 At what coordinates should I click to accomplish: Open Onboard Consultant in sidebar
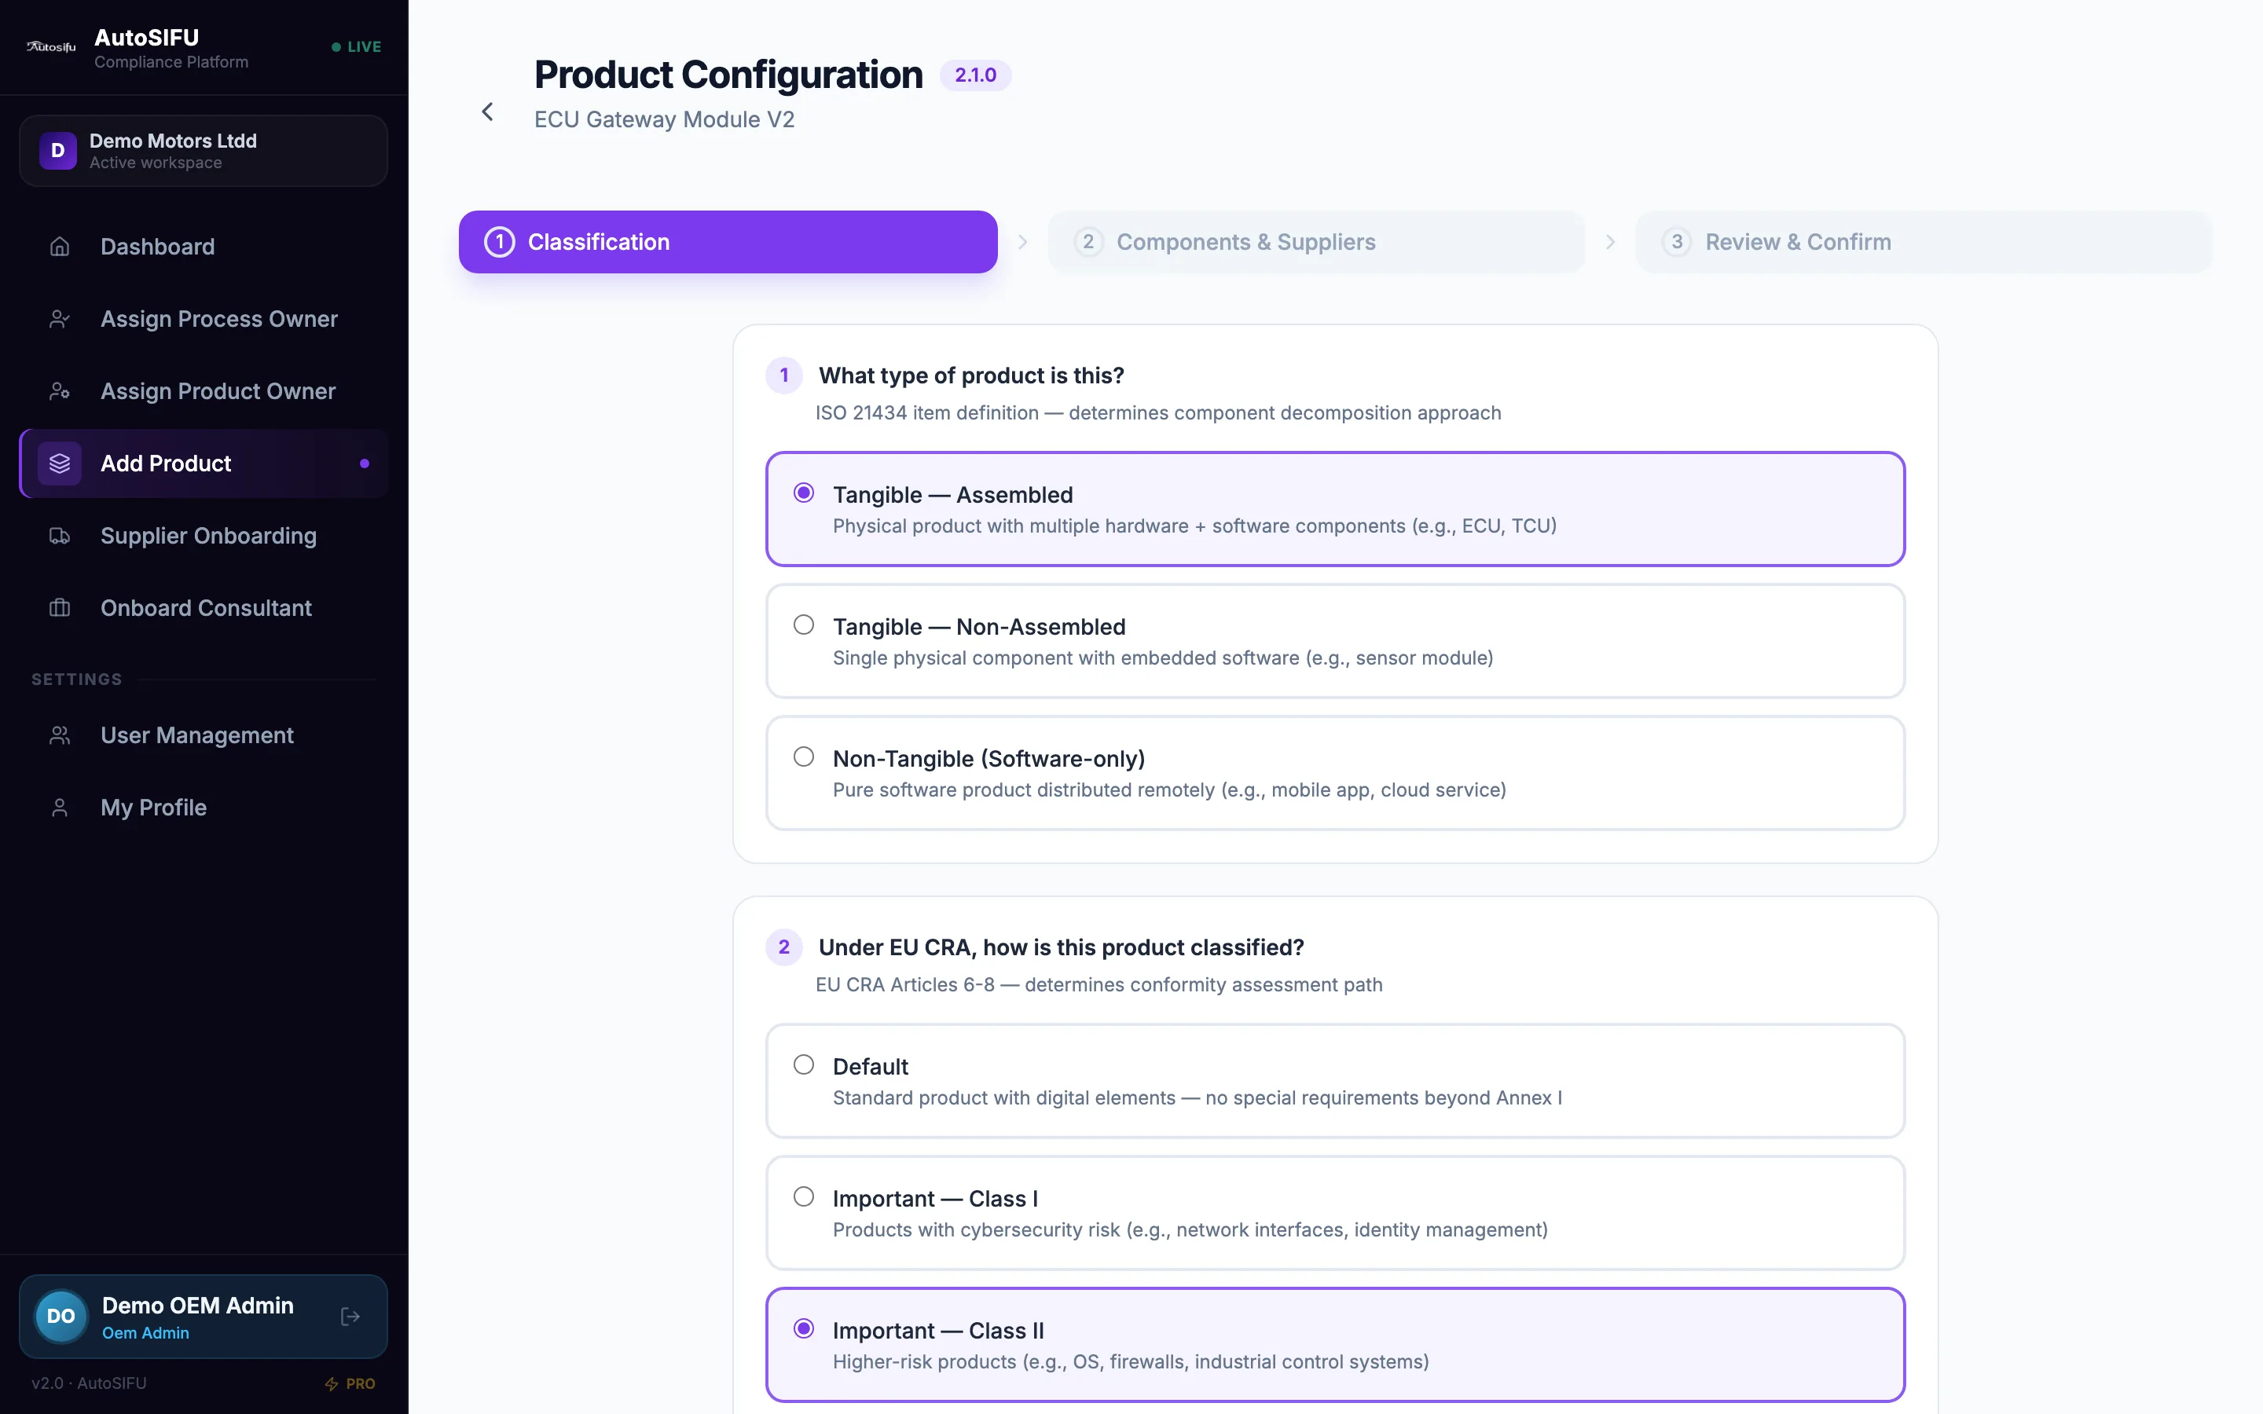pyautogui.click(x=203, y=608)
